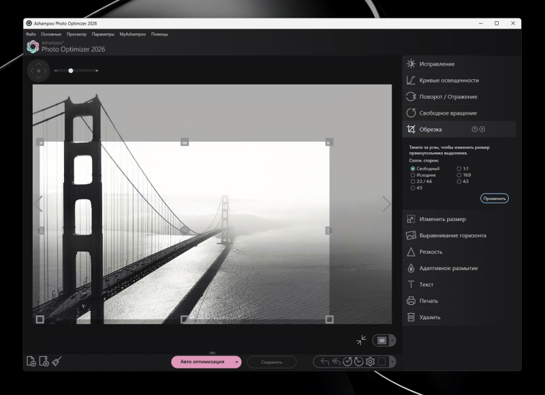The image size is (545, 395).
Task: Open help for Обрезка question mark
Action: (x=474, y=129)
